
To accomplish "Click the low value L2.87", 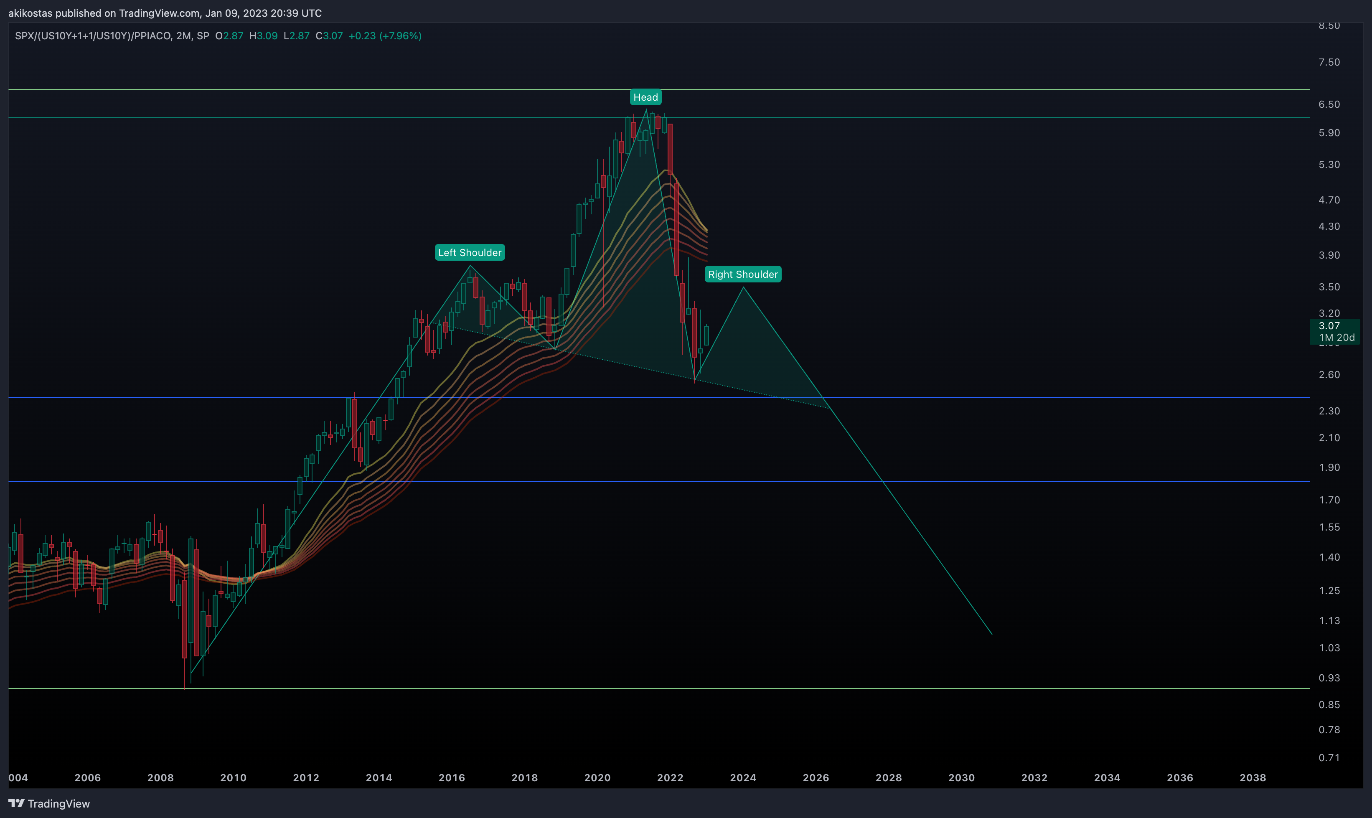I will click(x=297, y=36).
